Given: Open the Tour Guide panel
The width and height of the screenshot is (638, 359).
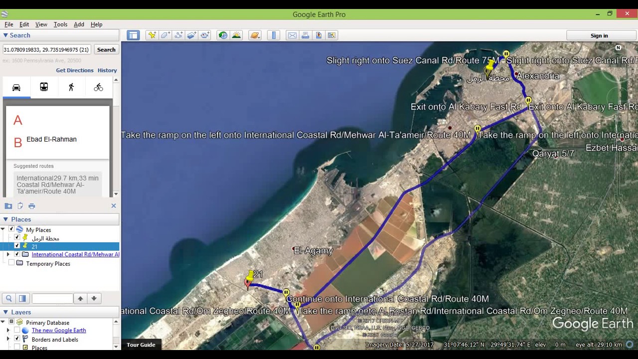Looking at the screenshot, I should coord(141,345).
